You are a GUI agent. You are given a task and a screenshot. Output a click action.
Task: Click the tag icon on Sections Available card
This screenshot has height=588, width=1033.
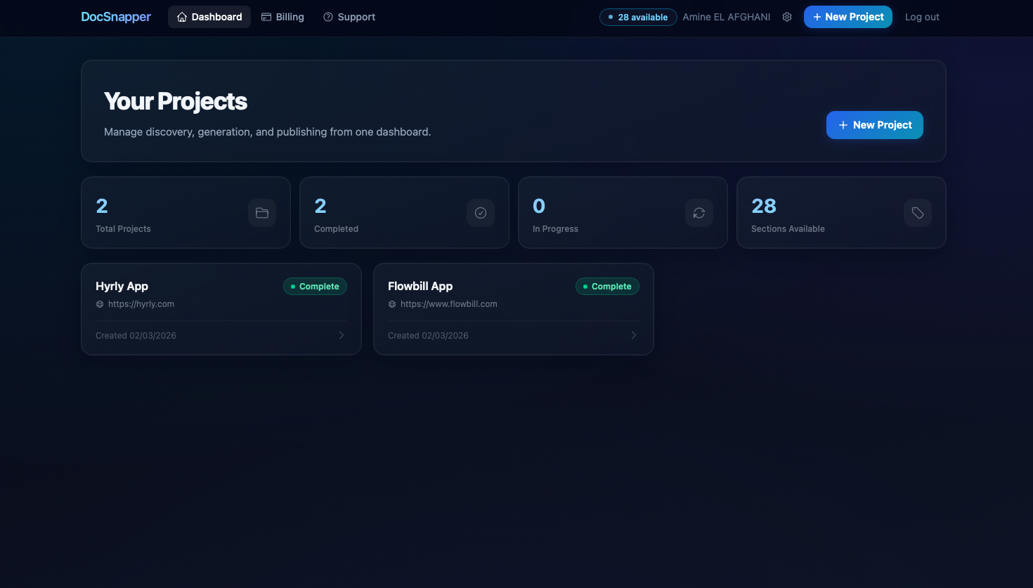[x=918, y=212]
